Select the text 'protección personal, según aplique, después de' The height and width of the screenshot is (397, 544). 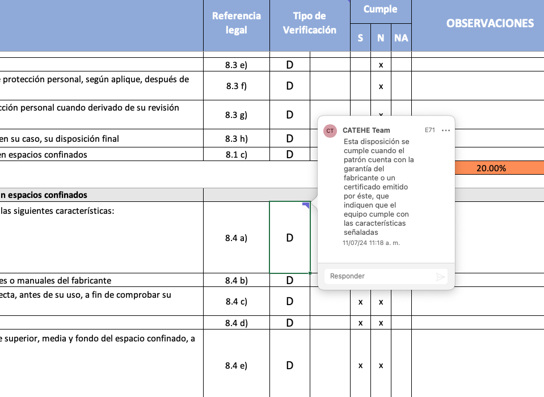96,80
